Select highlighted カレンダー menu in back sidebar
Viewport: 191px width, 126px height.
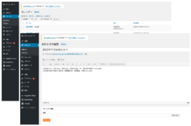click(x=9, y=16)
